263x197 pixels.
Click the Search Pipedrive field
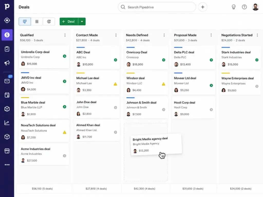pos(157,7)
